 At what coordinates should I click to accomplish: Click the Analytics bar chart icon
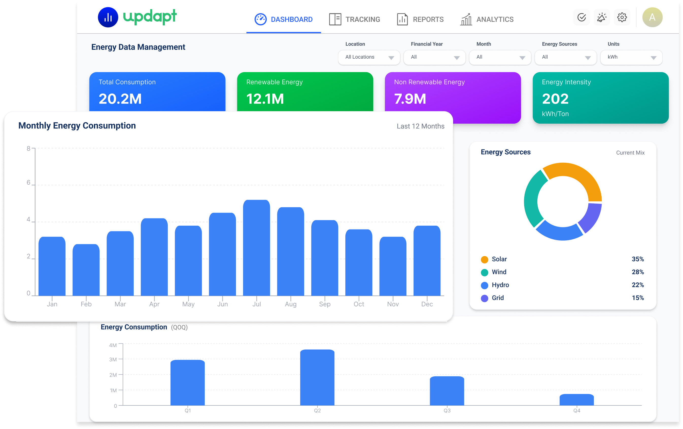tap(466, 19)
